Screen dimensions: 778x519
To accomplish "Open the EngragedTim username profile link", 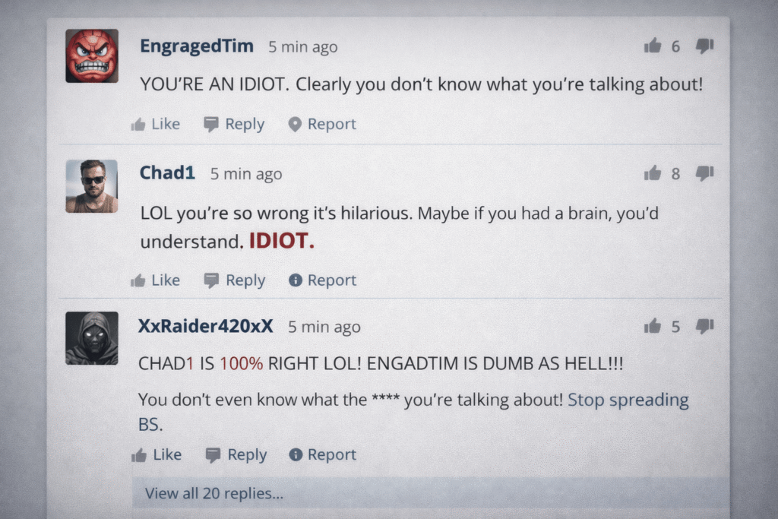I will click(197, 46).
